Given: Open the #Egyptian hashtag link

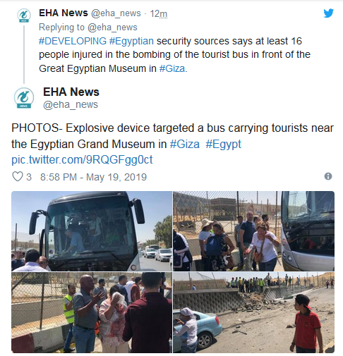Looking at the screenshot, I should click(x=131, y=41).
